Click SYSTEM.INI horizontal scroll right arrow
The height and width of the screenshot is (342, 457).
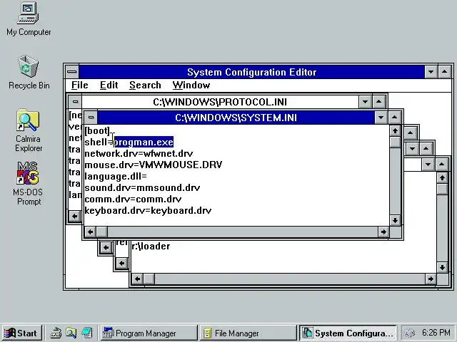(x=383, y=232)
